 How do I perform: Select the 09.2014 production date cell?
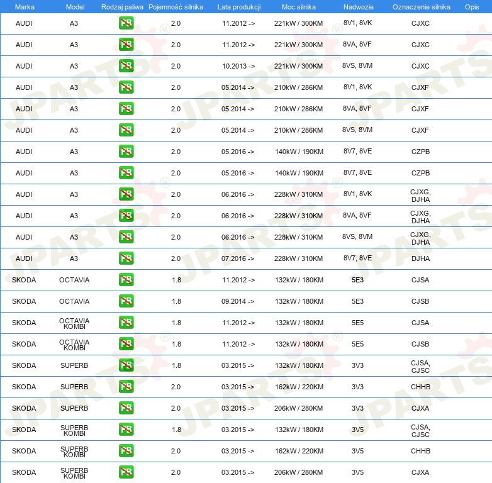pyautogui.click(x=238, y=301)
